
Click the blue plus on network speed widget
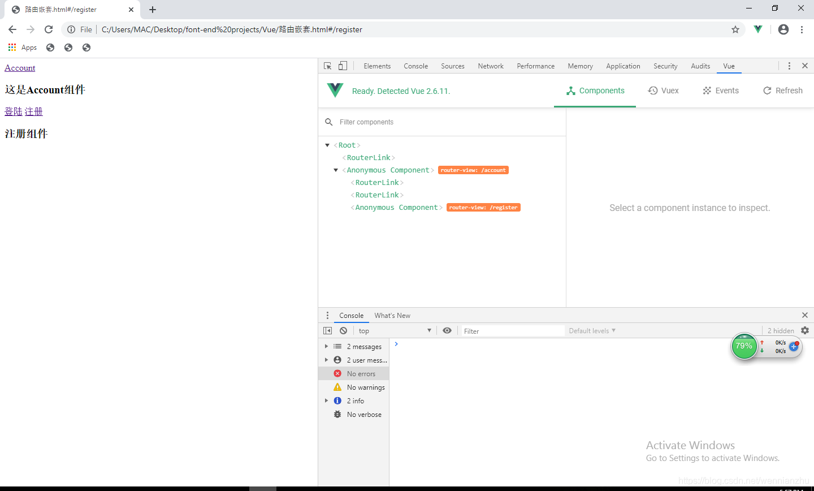(794, 347)
